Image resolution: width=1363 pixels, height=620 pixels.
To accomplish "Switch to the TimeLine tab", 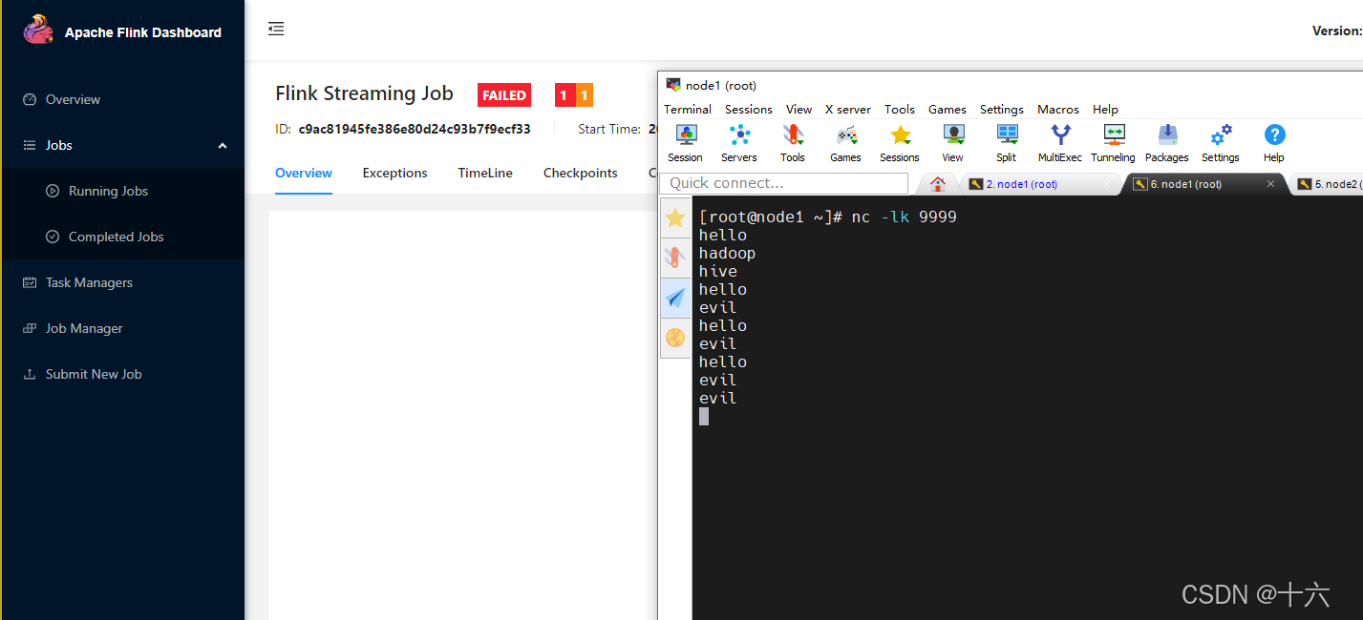I will [x=485, y=173].
